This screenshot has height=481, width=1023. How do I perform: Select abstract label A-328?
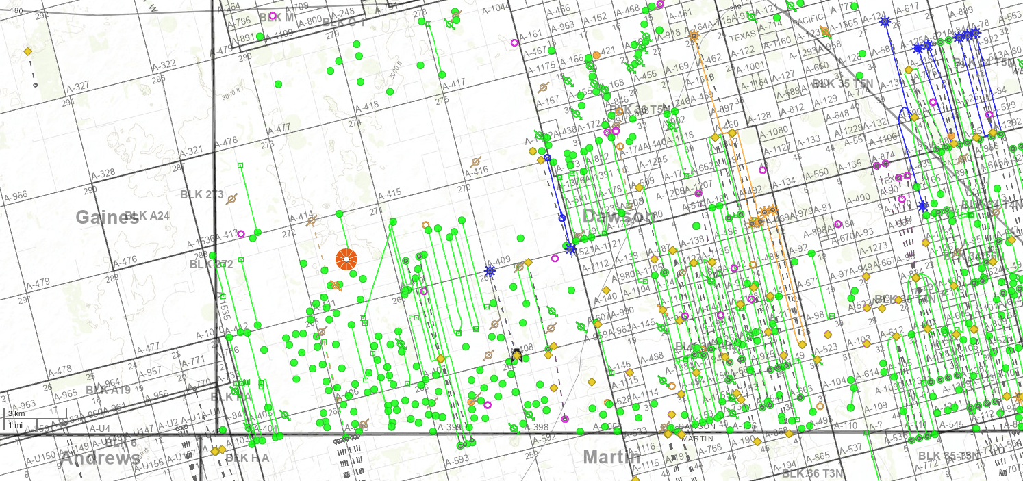(105, 174)
